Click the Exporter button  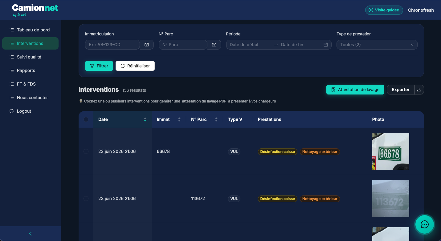pyautogui.click(x=401, y=90)
